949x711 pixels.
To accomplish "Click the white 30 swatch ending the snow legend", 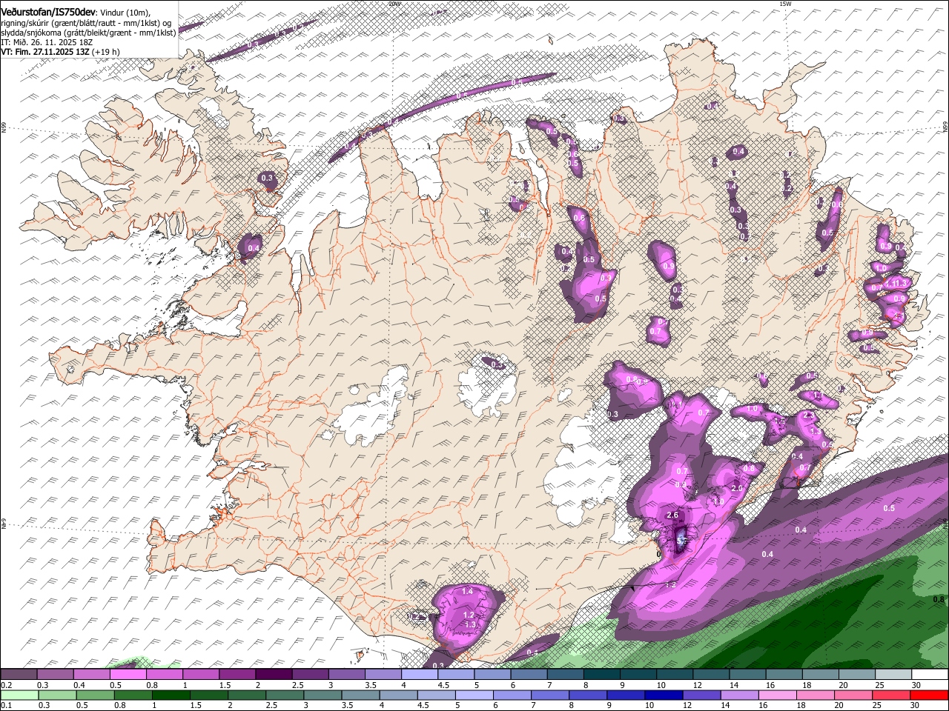I will coord(929,675).
